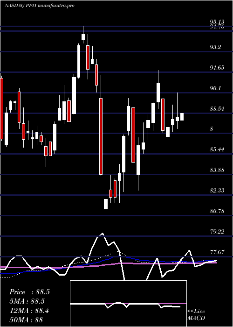Screen dimensions: 233x327
Task: Select the 83.88 price level label
Action: 217,170
